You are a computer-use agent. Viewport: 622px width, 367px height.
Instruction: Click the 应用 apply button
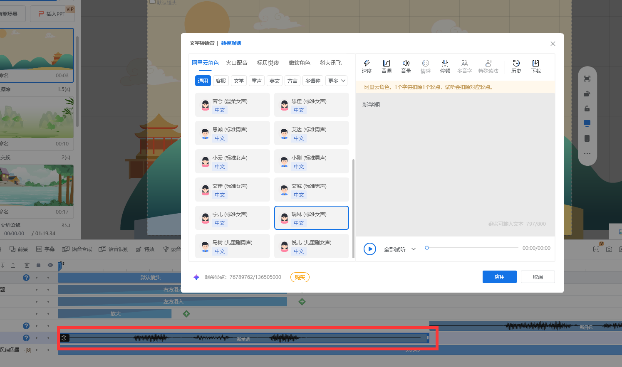pyautogui.click(x=499, y=277)
